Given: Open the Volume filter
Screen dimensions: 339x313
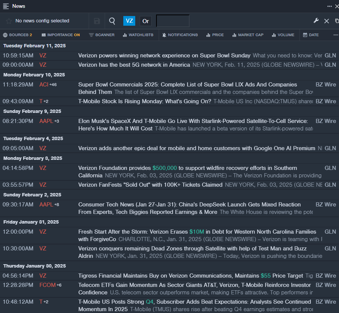Looking at the screenshot, I should [283, 35].
